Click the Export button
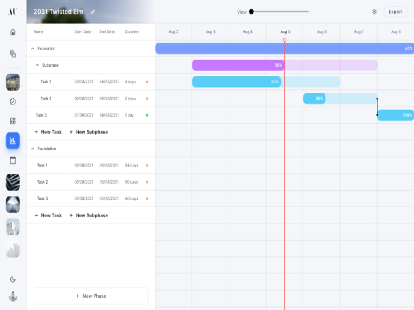 [395, 12]
